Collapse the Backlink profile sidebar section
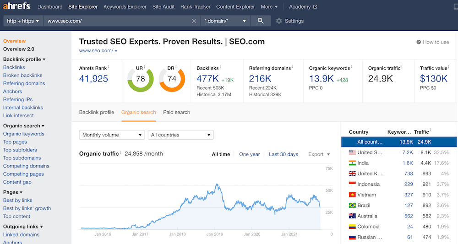The image size is (458, 244). [x=24, y=59]
